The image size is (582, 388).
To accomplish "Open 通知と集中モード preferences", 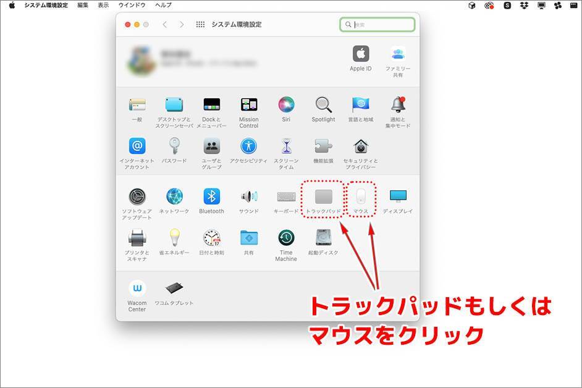I will (x=398, y=104).
